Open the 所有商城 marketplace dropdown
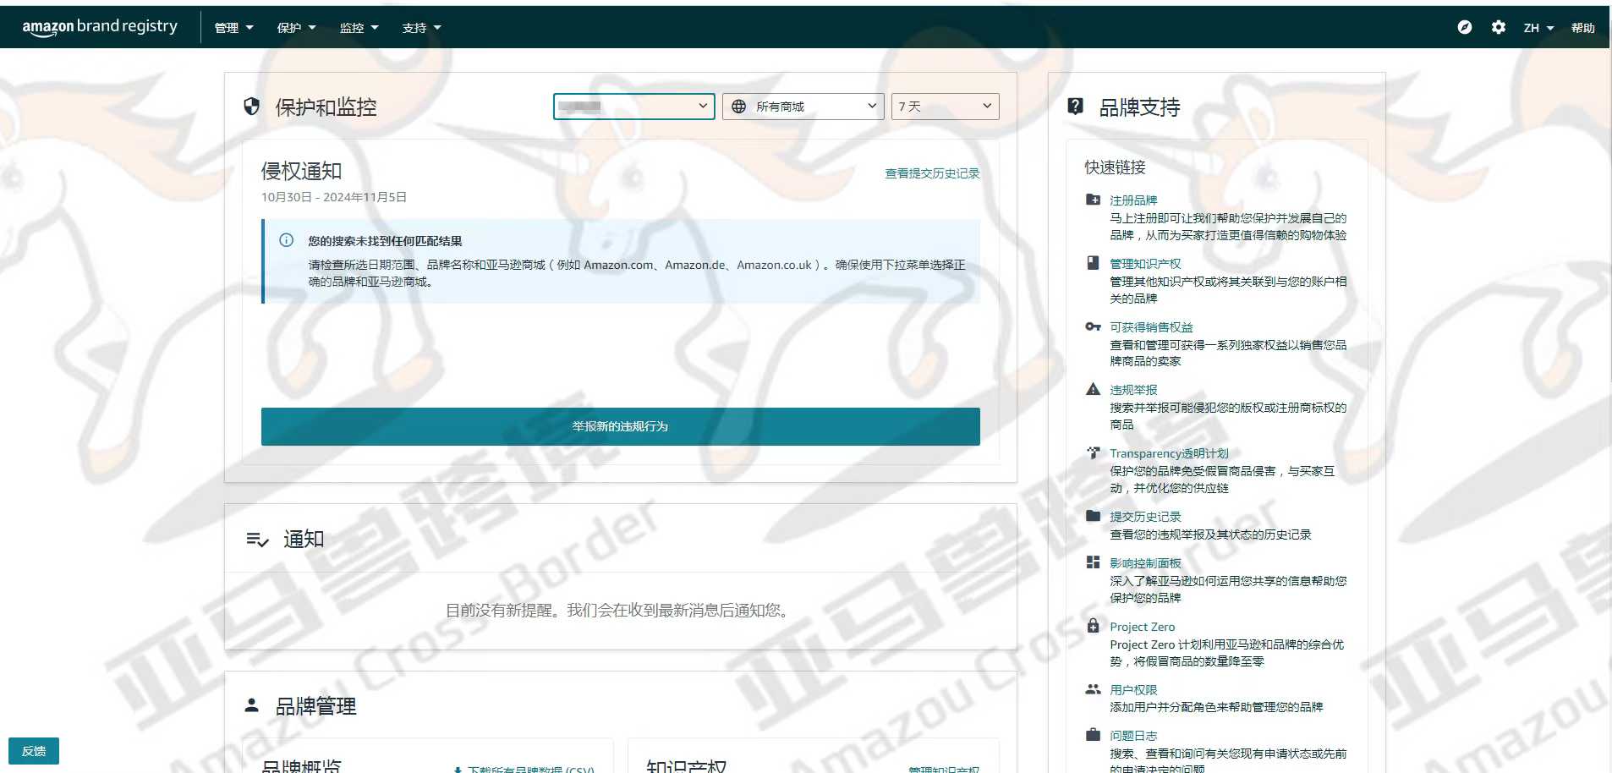This screenshot has width=1612, height=773. [x=803, y=107]
